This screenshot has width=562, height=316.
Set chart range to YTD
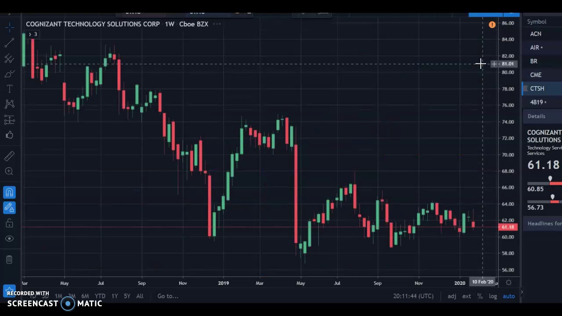[100, 296]
